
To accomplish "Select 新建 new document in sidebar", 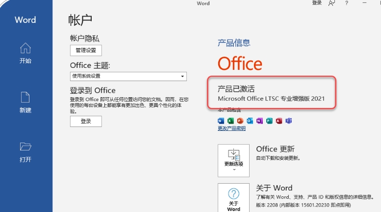I will point(25,103).
